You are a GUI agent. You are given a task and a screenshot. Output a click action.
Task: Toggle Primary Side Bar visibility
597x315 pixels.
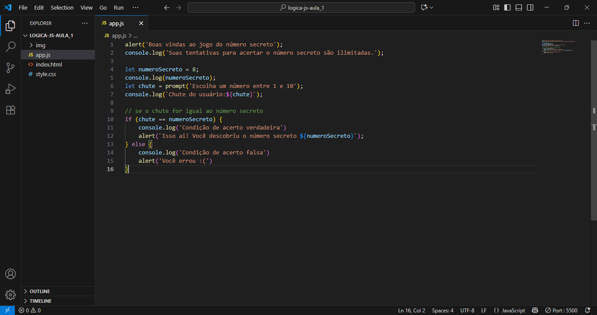click(507, 7)
